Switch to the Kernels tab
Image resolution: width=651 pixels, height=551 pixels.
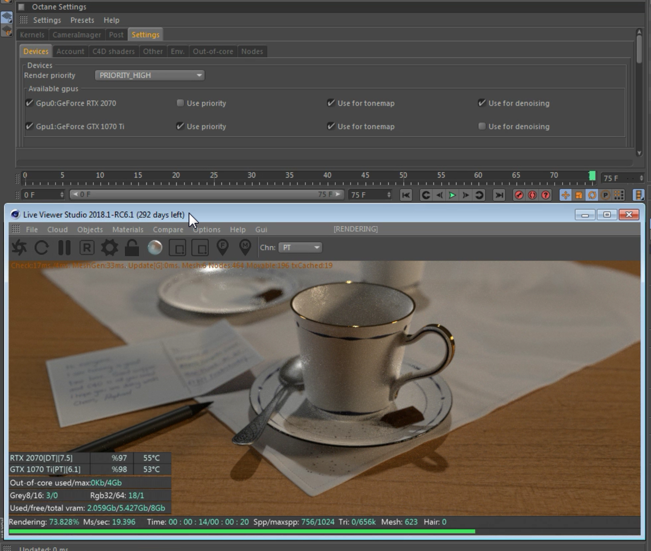click(32, 35)
